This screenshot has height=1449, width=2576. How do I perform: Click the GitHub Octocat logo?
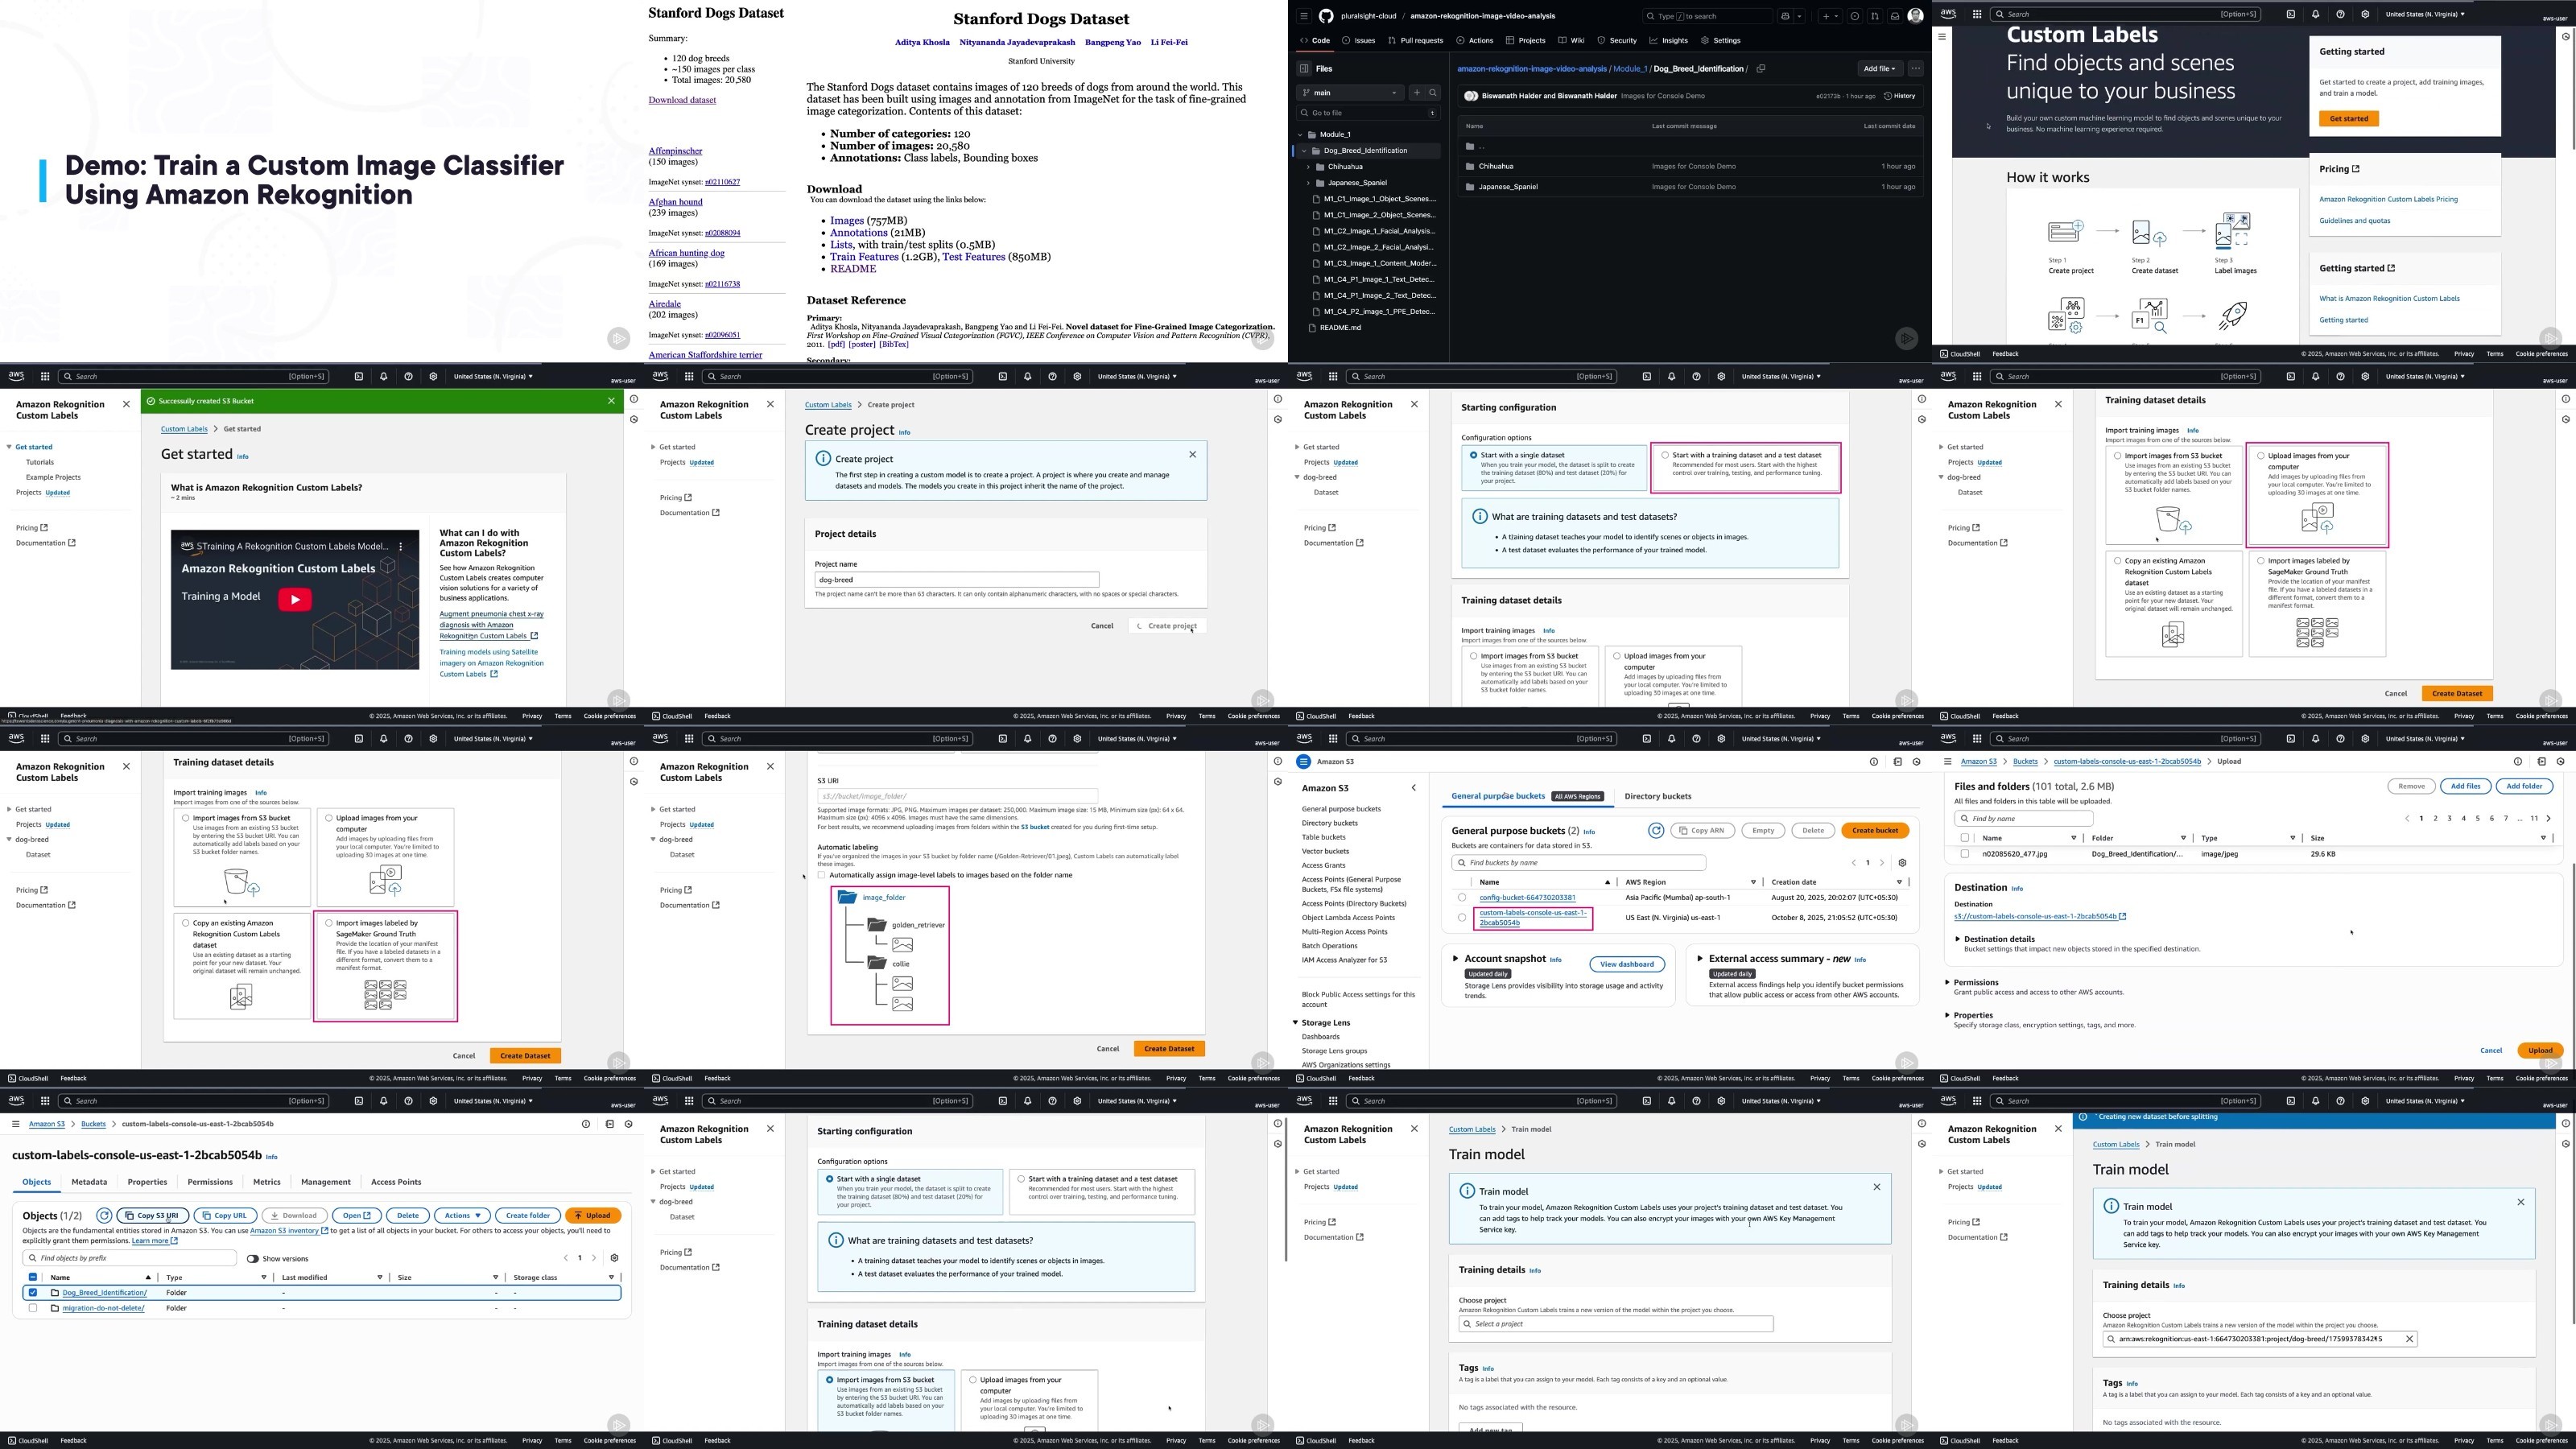coord(1326,16)
